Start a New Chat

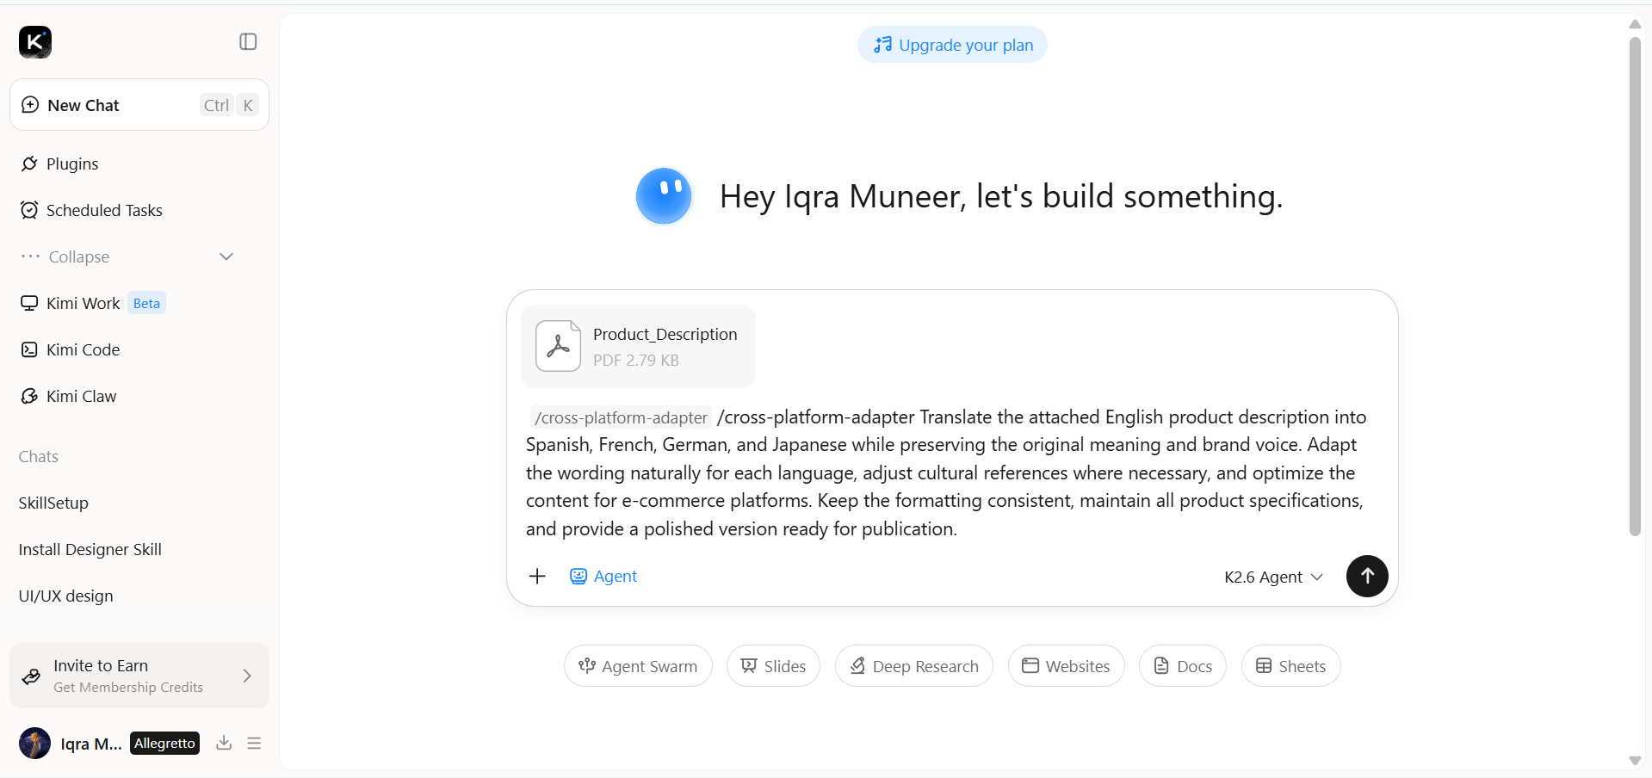tap(139, 105)
